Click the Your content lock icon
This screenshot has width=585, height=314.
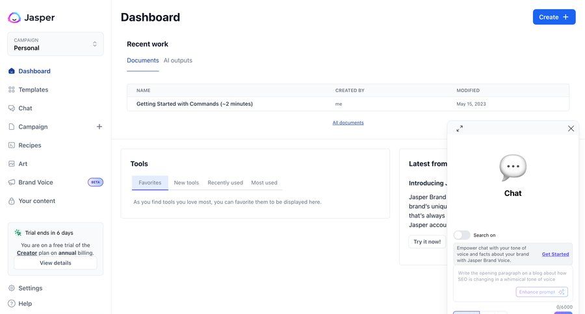click(12, 201)
